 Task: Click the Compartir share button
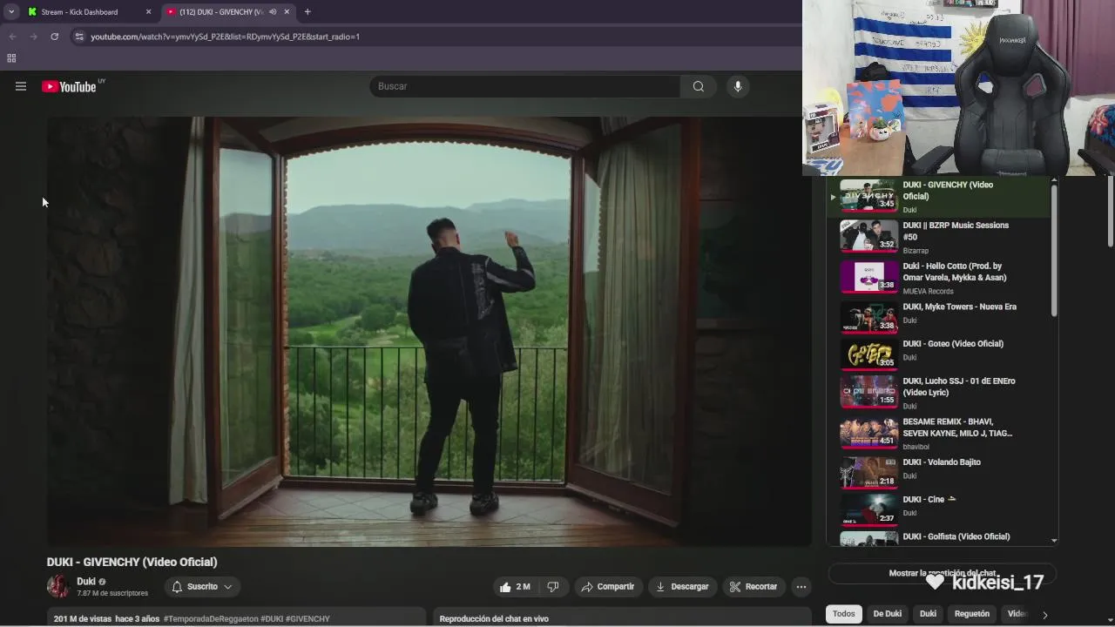point(607,587)
